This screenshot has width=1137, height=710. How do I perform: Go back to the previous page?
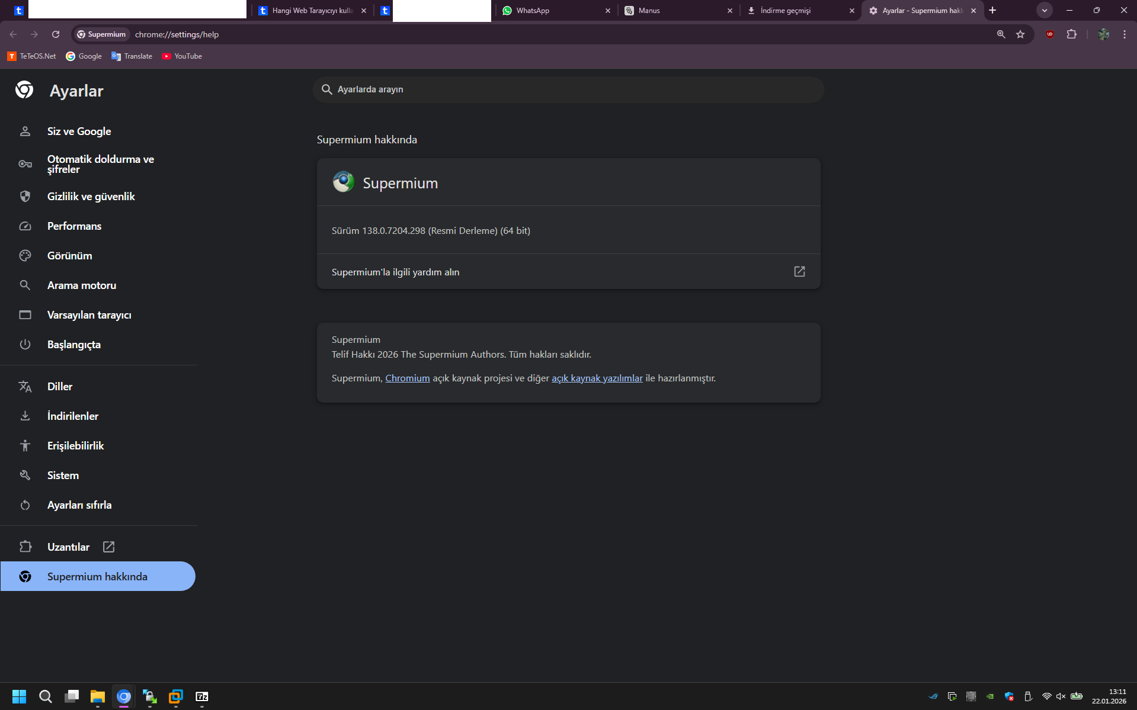tap(13, 34)
